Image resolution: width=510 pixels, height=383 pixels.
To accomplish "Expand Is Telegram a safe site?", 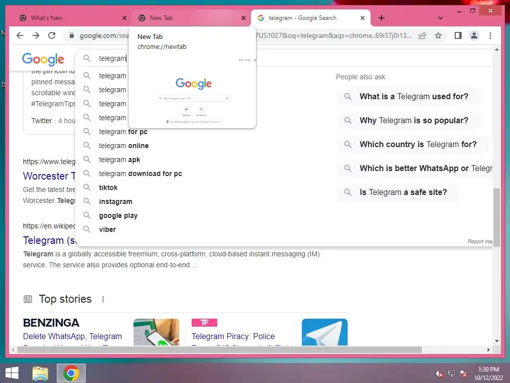I will (x=398, y=192).
